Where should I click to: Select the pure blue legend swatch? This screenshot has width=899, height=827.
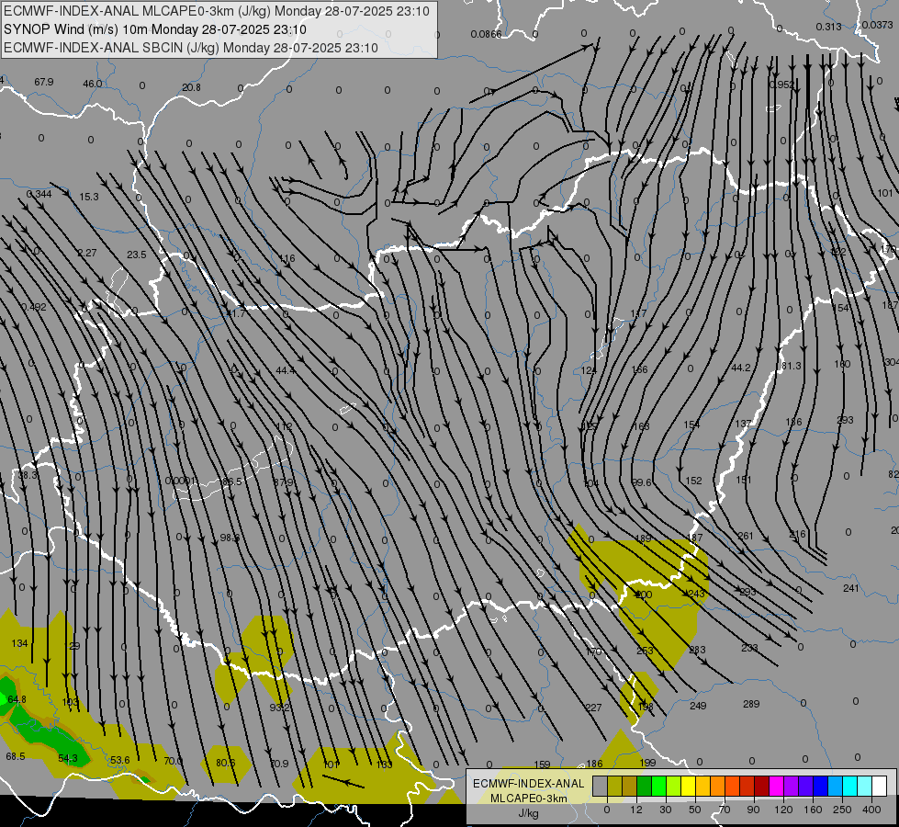pos(820,786)
